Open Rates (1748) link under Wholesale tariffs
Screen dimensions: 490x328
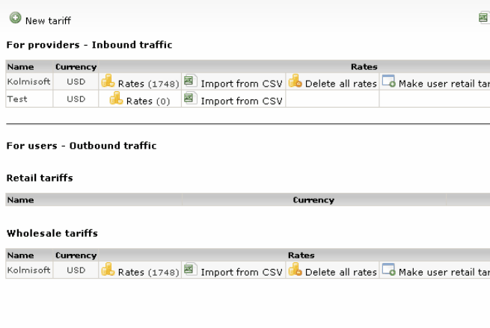[148, 272]
